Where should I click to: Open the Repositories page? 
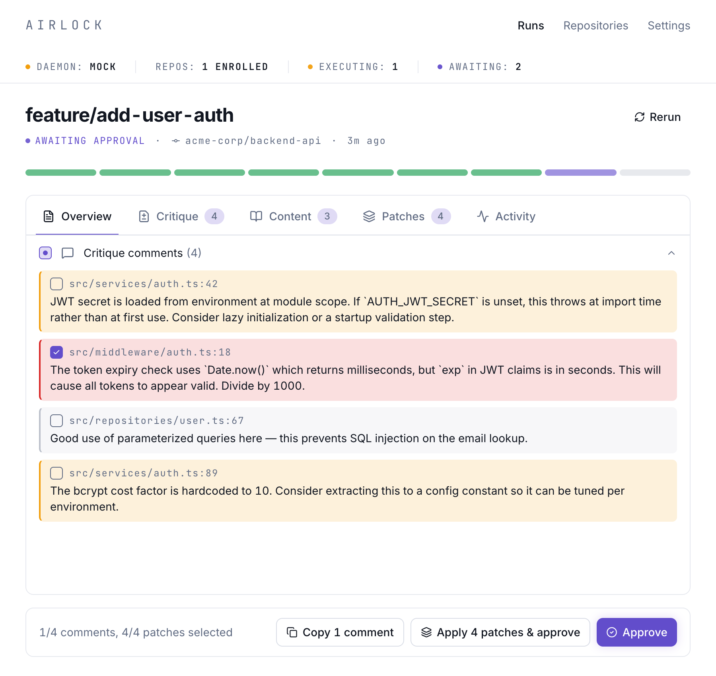click(595, 25)
